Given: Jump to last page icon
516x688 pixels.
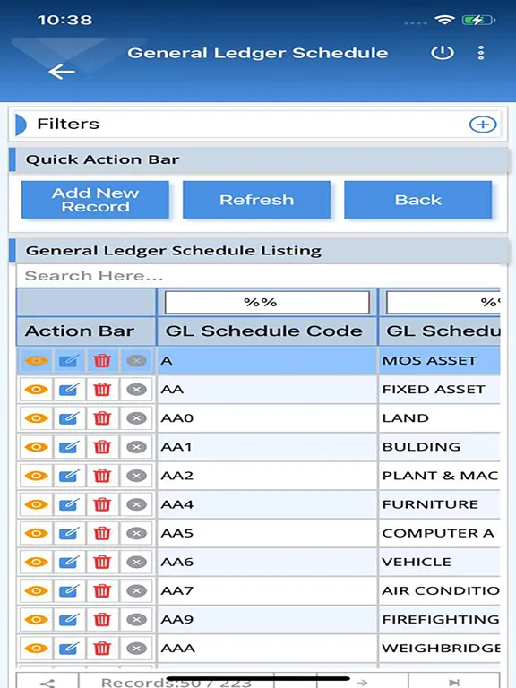Looking at the screenshot, I should [454, 683].
